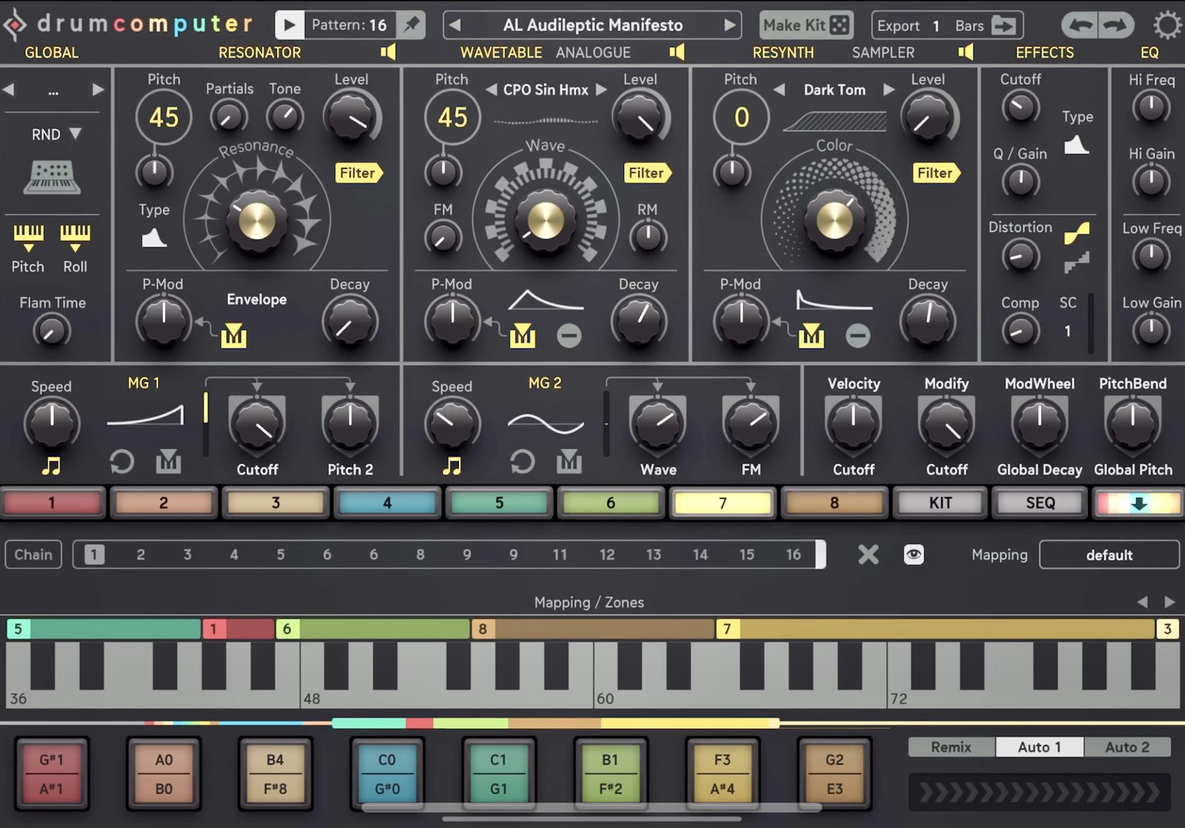The height and width of the screenshot is (828, 1185).
Task: Mute the Resonator engine speaker
Action: (388, 52)
